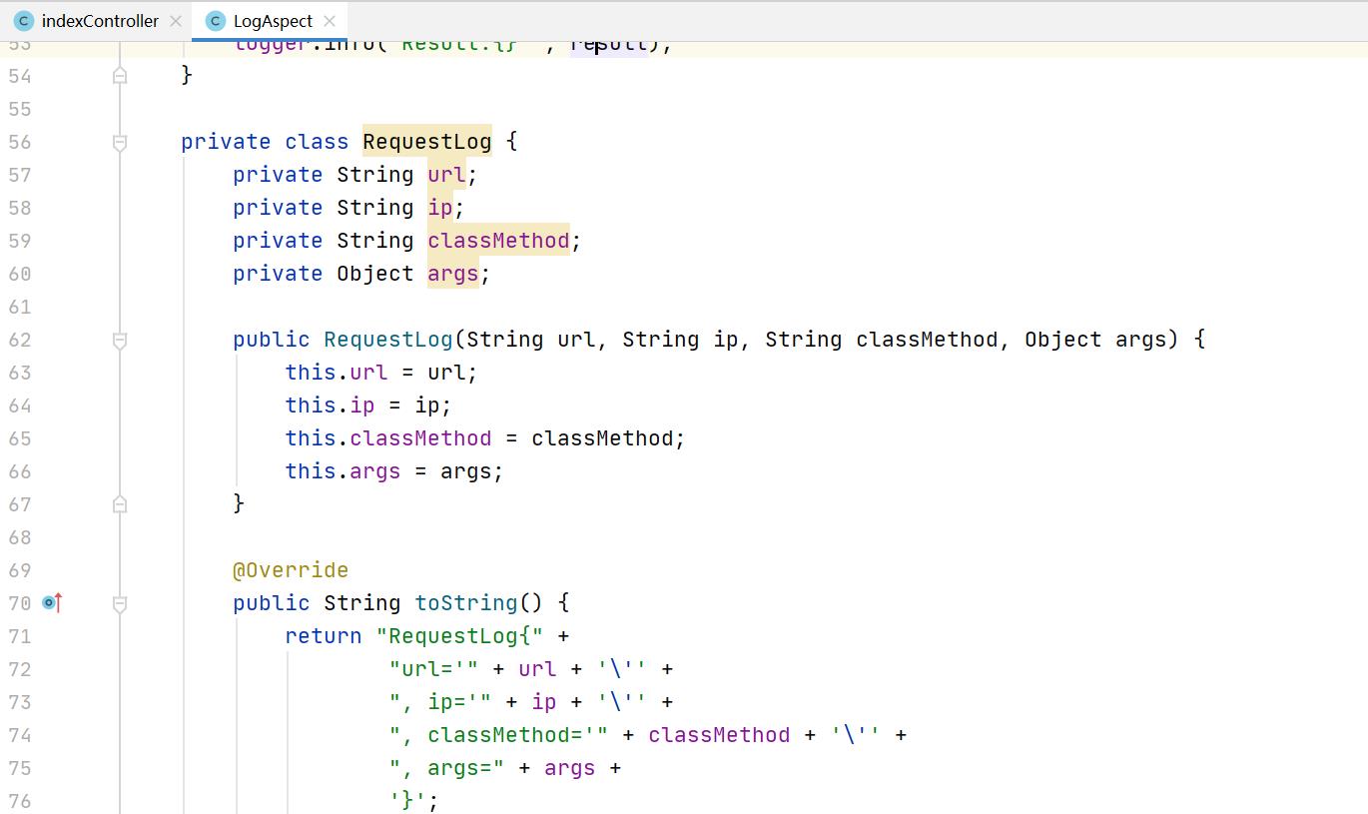Screen dimensions: 1368x814
Task: Click the String classMethod parameter on line 62
Action: pos(882,340)
